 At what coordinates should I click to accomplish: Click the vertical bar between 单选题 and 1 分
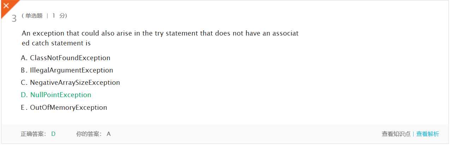pos(47,15)
